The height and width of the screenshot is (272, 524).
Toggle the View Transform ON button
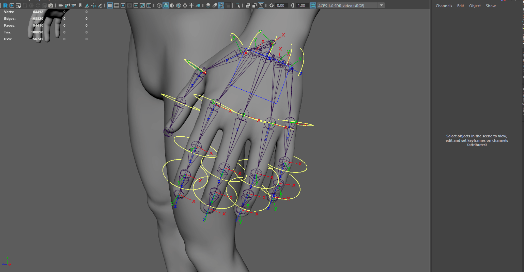[313, 5]
